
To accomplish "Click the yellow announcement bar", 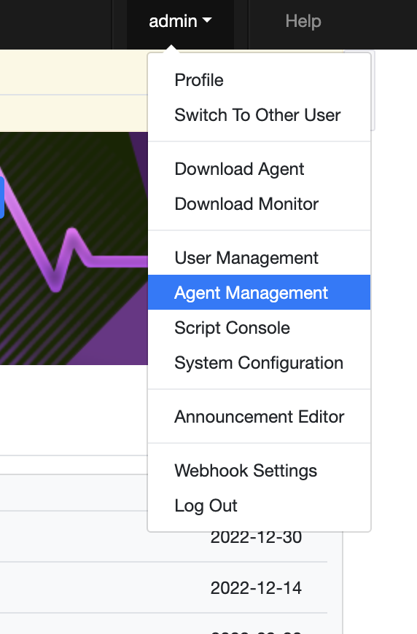I will (x=74, y=90).
